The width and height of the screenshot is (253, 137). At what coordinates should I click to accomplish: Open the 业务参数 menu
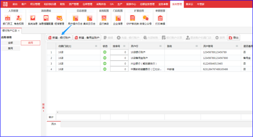[x=163, y=4]
